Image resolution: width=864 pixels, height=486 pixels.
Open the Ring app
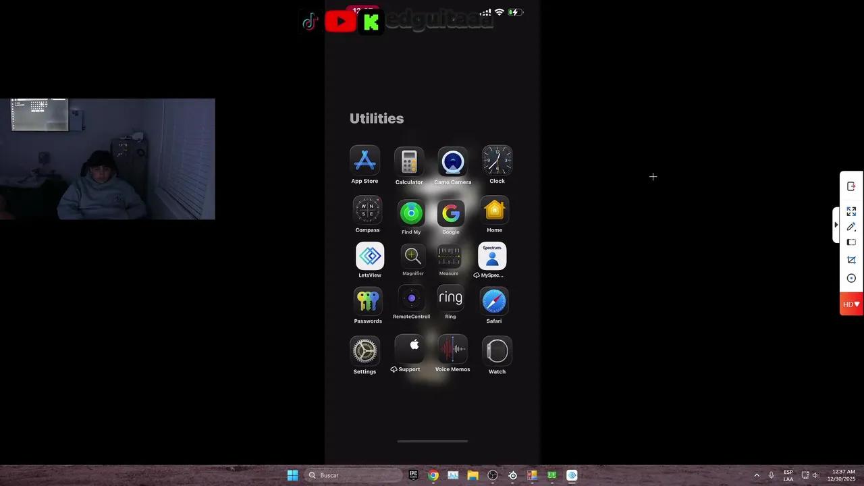pyautogui.click(x=450, y=298)
